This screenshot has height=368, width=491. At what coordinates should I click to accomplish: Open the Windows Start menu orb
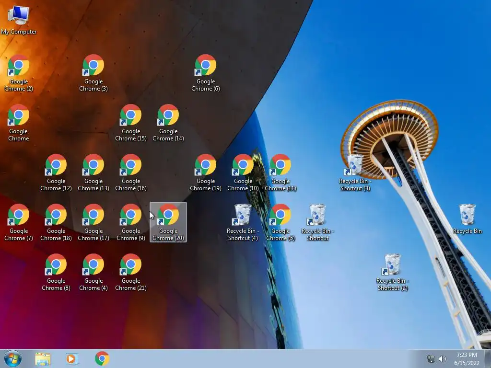pos(13,358)
